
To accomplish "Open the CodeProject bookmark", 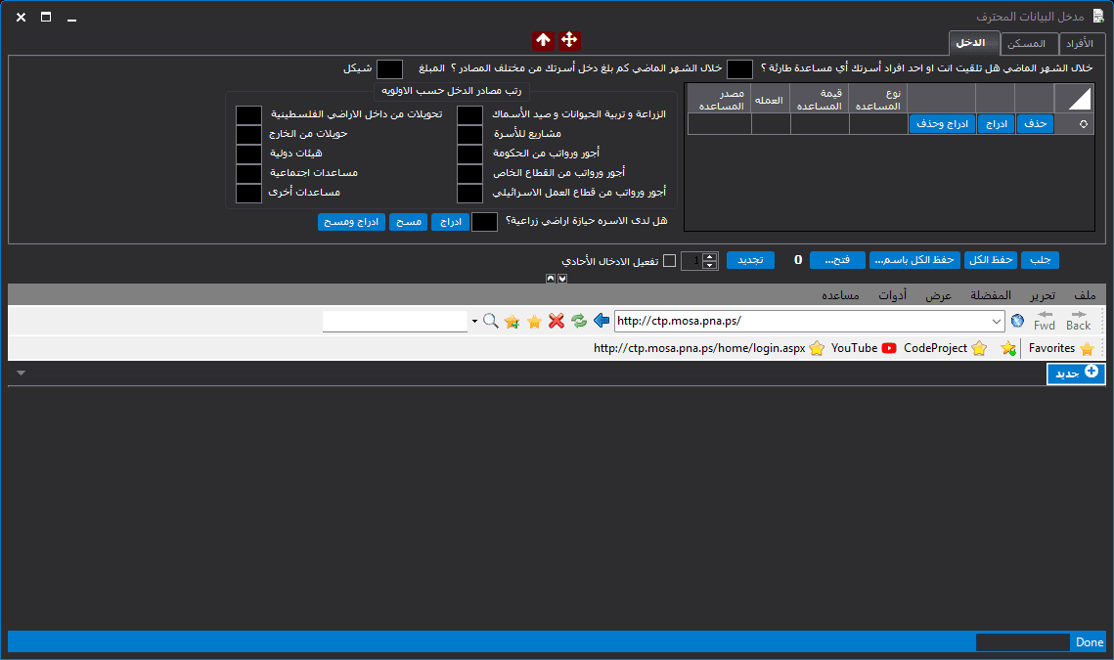I will [945, 348].
